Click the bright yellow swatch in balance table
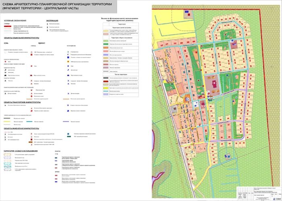This screenshot has height=201, width=282. point(106,88)
